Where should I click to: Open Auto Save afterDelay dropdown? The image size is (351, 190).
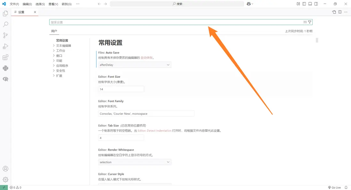pos(135,65)
